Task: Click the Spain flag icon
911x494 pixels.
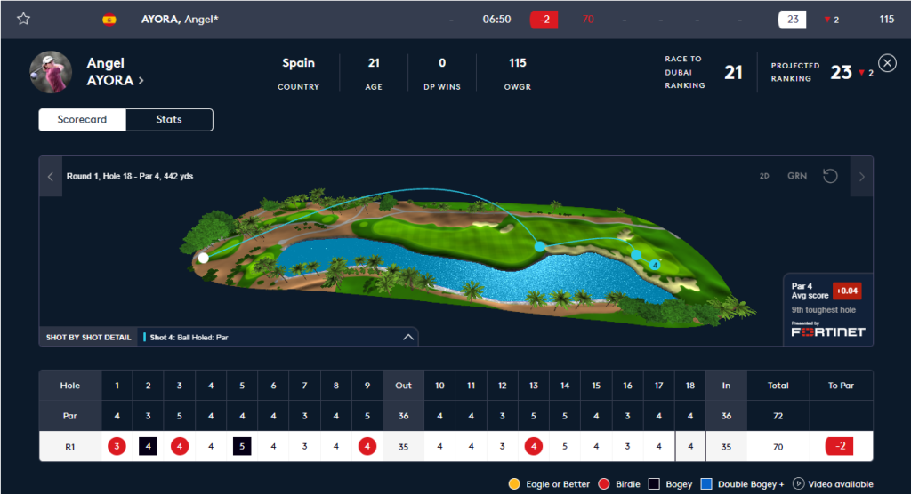Action: pyautogui.click(x=109, y=19)
